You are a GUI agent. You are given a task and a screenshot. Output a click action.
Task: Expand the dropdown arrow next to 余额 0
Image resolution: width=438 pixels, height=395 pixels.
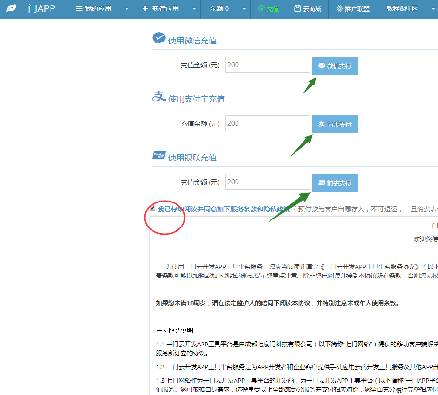pos(244,9)
